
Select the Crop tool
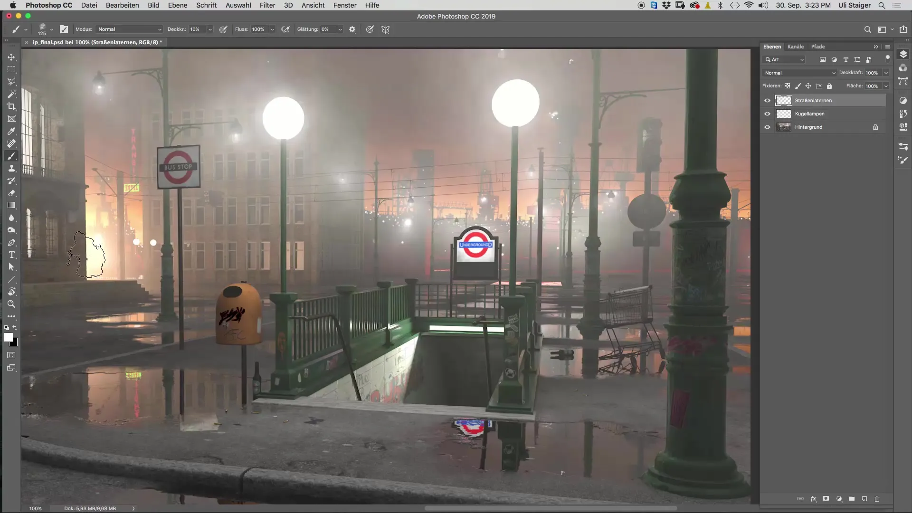(x=11, y=106)
